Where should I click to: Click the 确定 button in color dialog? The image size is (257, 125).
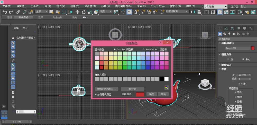click(x=152, y=94)
